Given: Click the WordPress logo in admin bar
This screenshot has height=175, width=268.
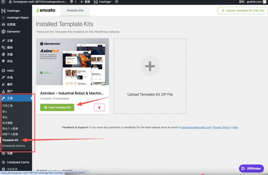Looking at the screenshot, I should (3, 2).
